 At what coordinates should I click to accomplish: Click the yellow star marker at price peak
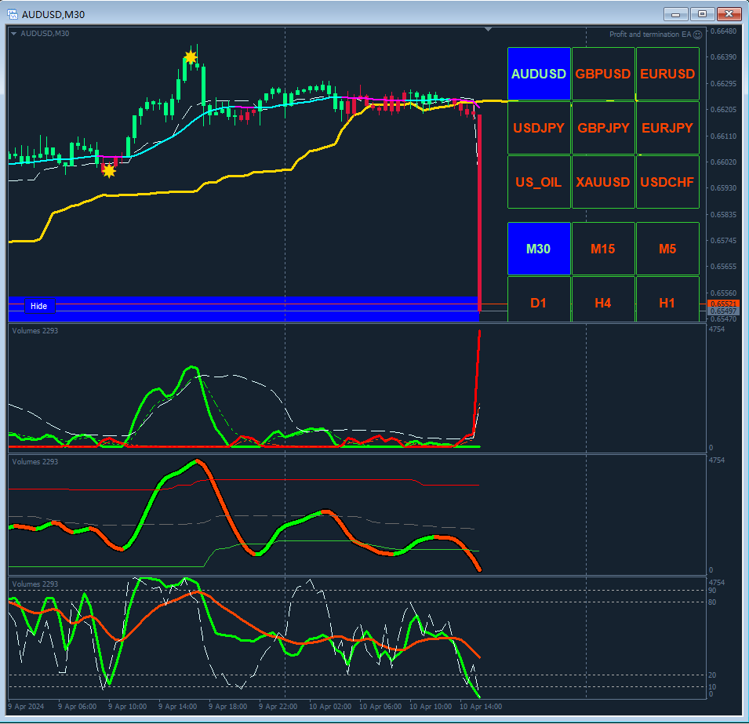coord(191,57)
